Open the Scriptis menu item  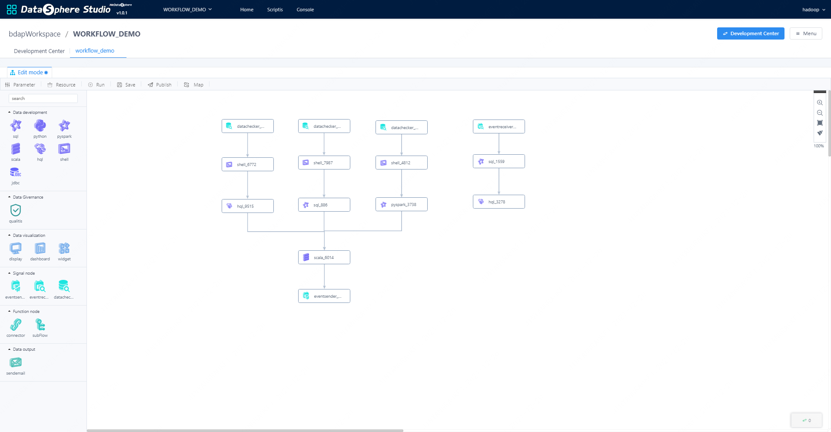(275, 9)
